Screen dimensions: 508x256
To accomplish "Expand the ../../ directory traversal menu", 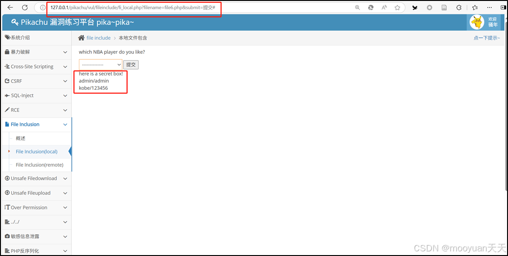I will 37,222.
